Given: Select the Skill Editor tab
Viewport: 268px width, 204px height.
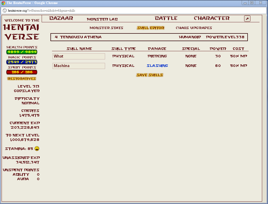Looking at the screenshot, I should click(x=150, y=28).
